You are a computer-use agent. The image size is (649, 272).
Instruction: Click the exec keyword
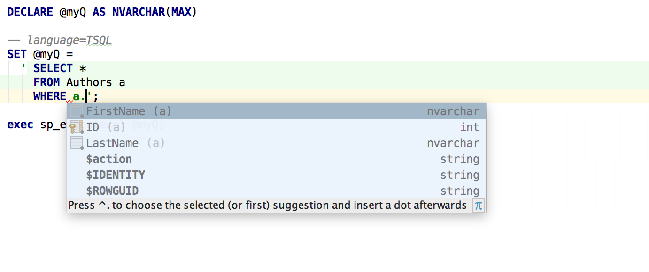(x=20, y=125)
